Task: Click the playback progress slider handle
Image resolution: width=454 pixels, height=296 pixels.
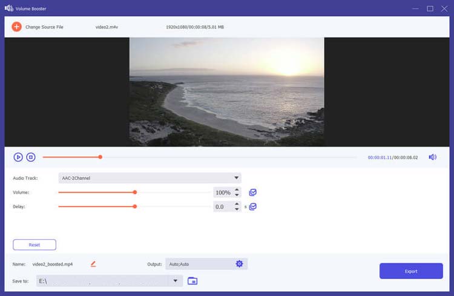Action: coord(100,157)
